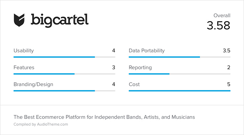
Task: Click the Features rating bar
Action: pos(64,74)
